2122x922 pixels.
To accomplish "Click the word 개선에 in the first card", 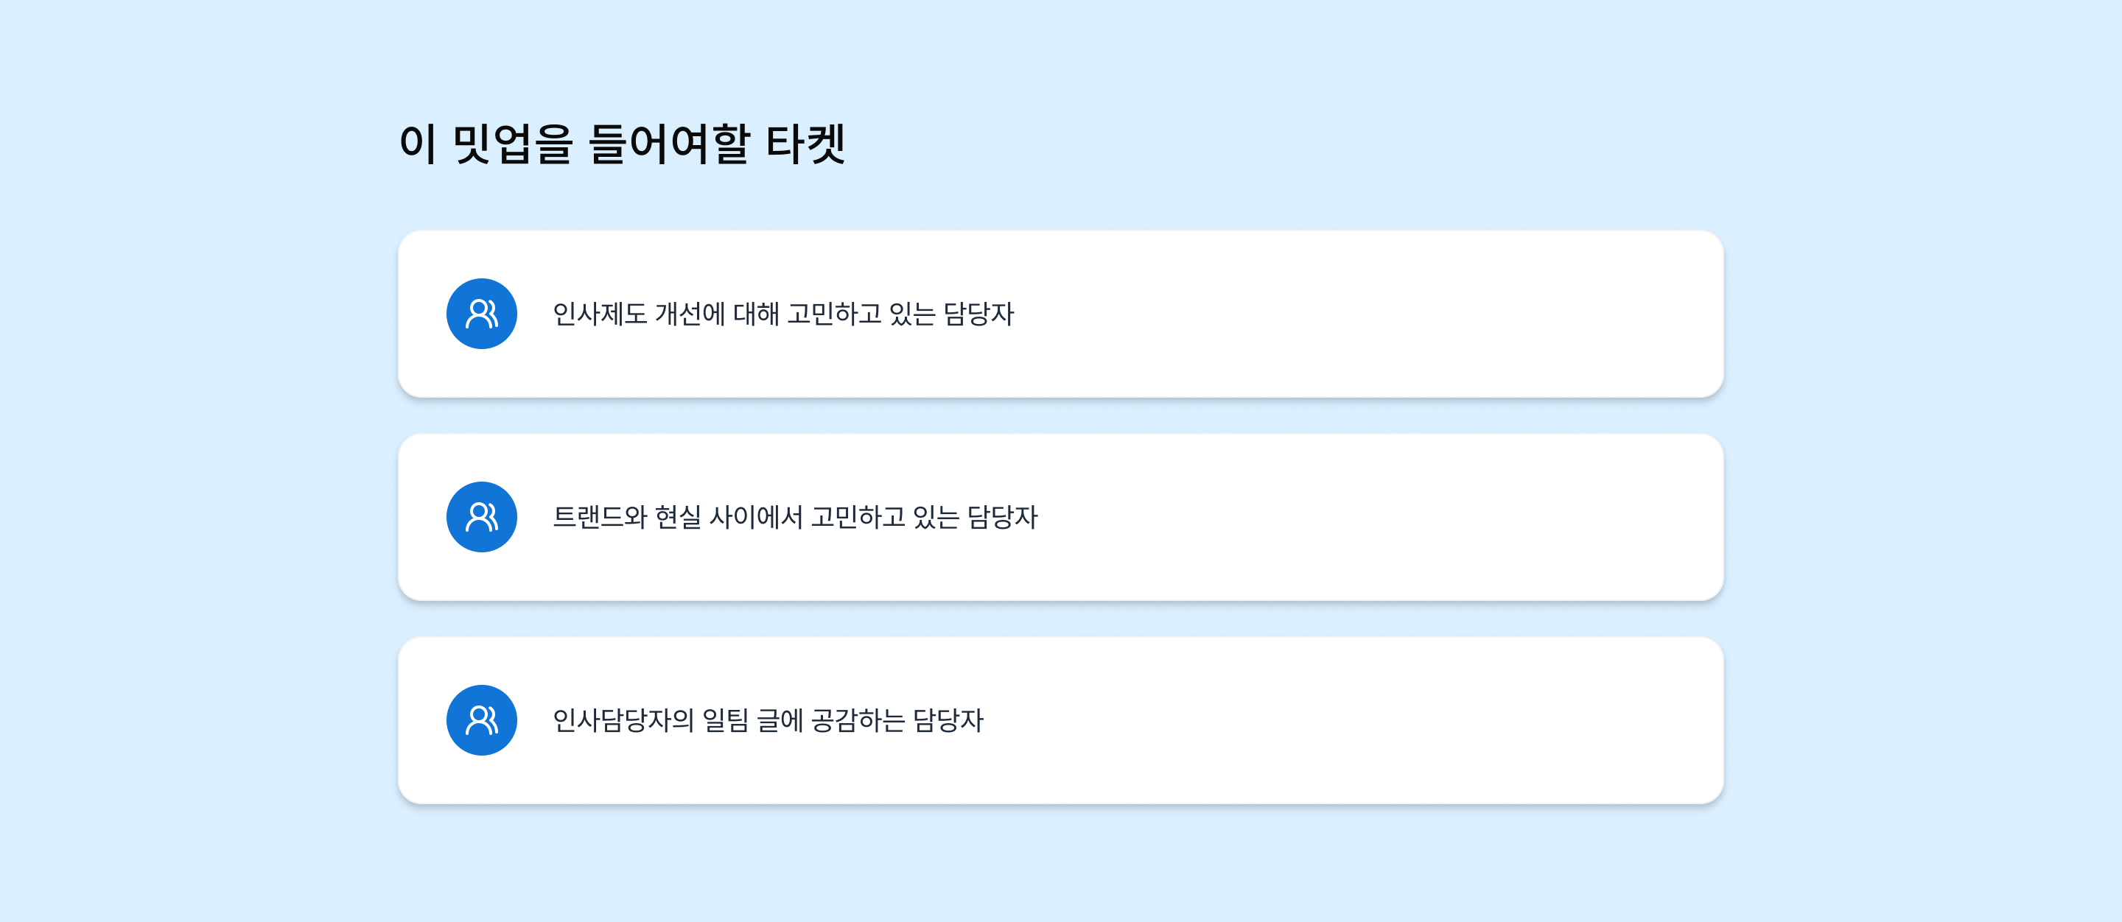I will 690,314.
